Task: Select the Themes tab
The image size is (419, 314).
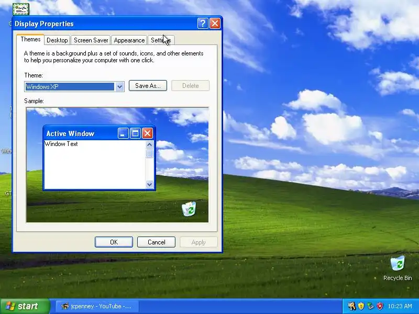Action: point(30,40)
